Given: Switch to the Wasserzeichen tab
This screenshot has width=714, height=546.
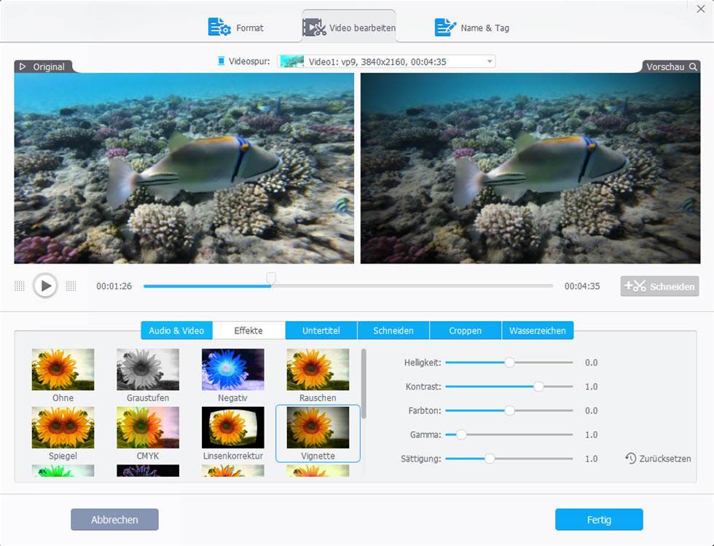Looking at the screenshot, I should 538,330.
